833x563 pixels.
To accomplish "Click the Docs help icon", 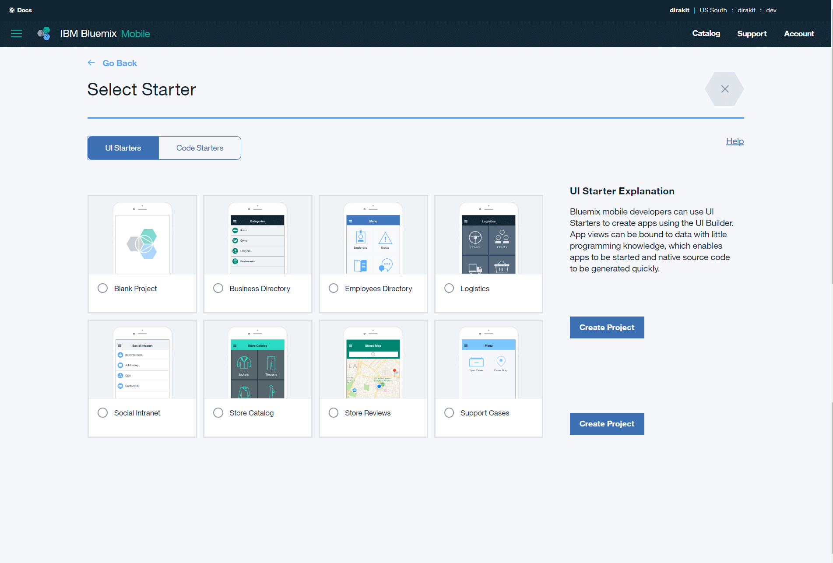I will click(12, 10).
